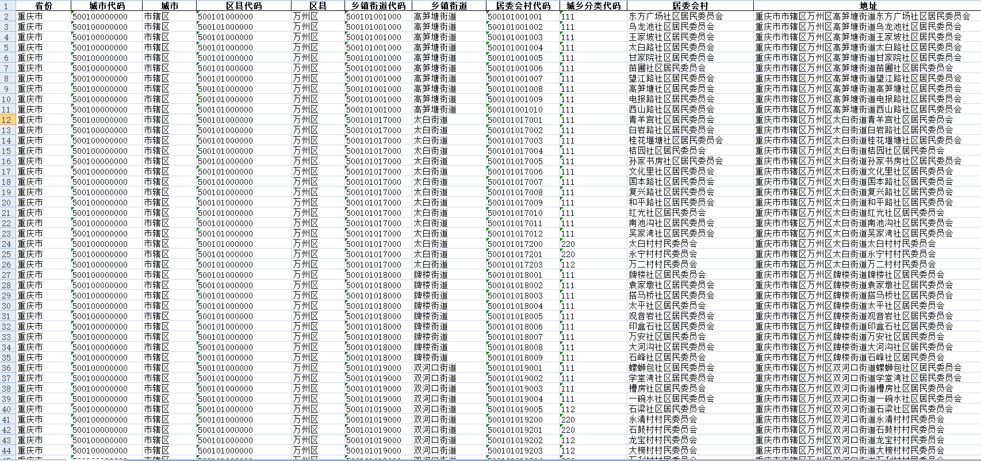The height and width of the screenshot is (461, 981).
Task: Click the 城乡分类代码 header cell
Action: coord(593,6)
